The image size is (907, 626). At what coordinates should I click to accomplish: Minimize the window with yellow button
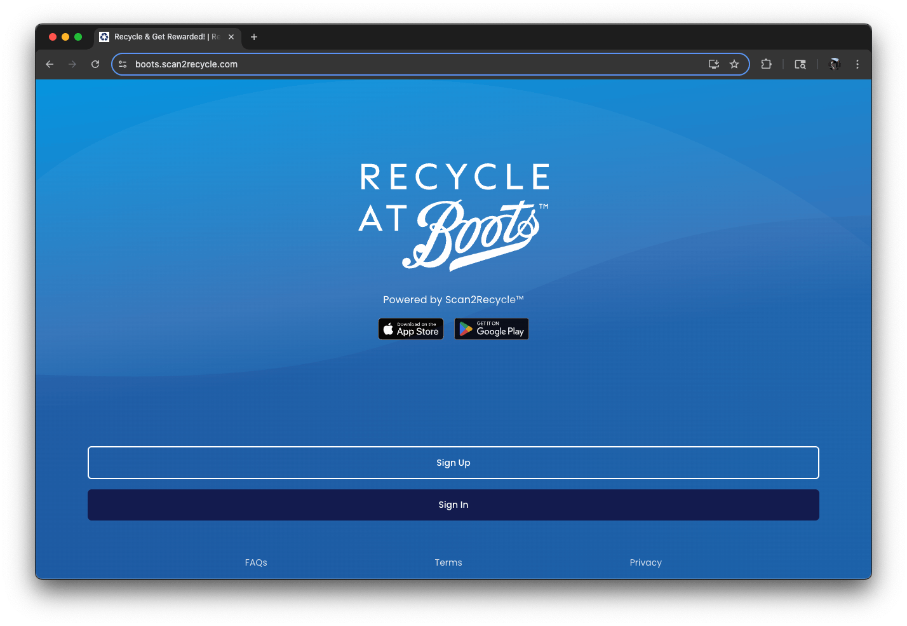pos(65,37)
